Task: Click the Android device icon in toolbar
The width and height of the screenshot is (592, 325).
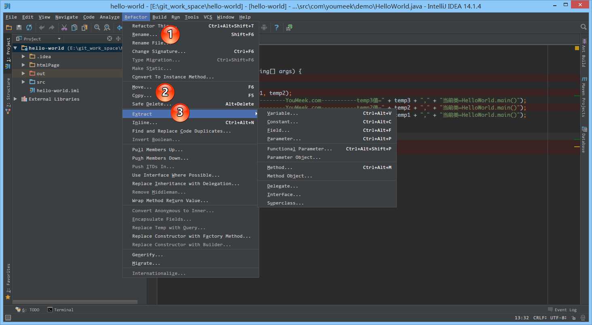Action: (264, 27)
